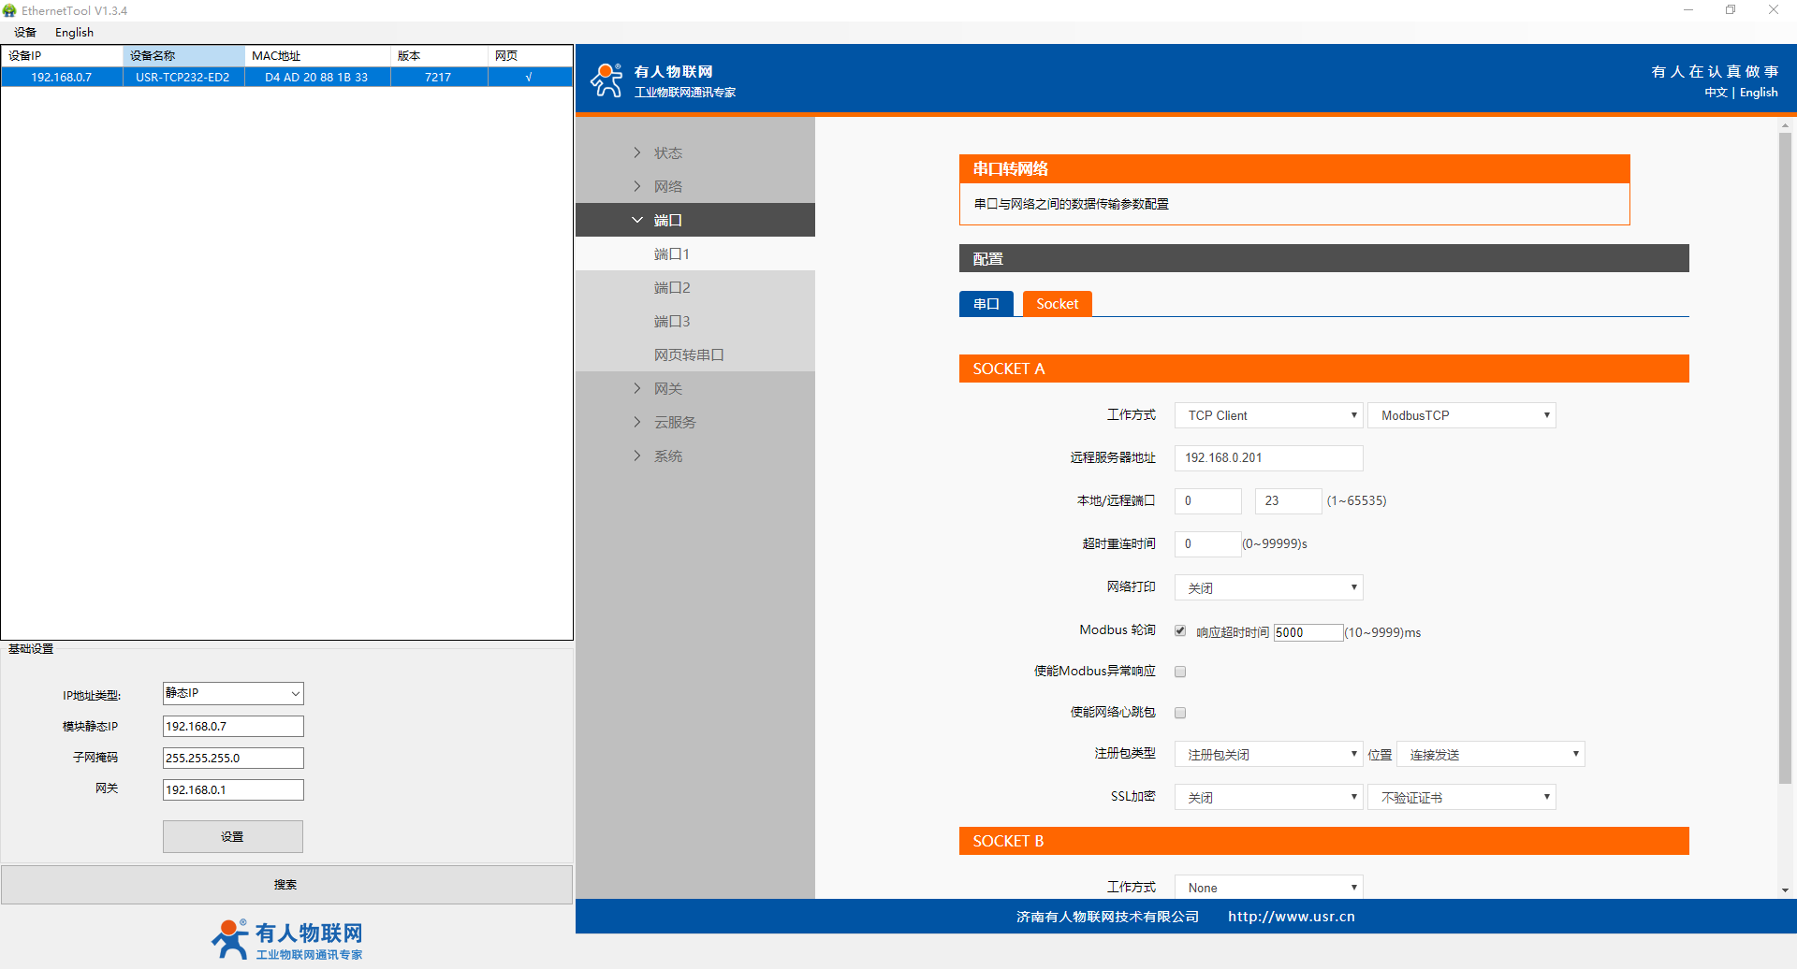Open the TCP Client work mode dropdown
Image resolution: width=1797 pixels, height=969 pixels.
[x=1268, y=415]
